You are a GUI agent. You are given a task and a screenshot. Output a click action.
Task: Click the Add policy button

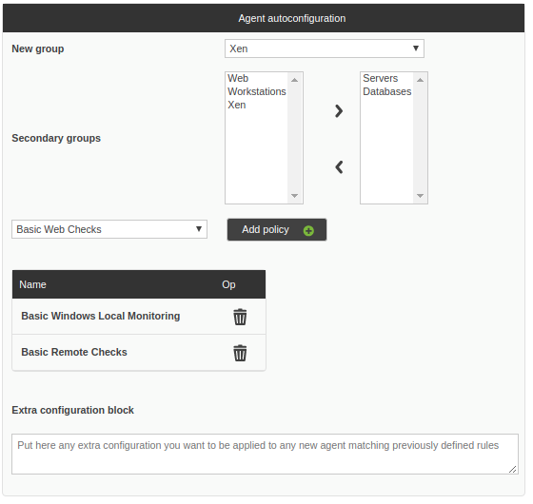coord(277,229)
